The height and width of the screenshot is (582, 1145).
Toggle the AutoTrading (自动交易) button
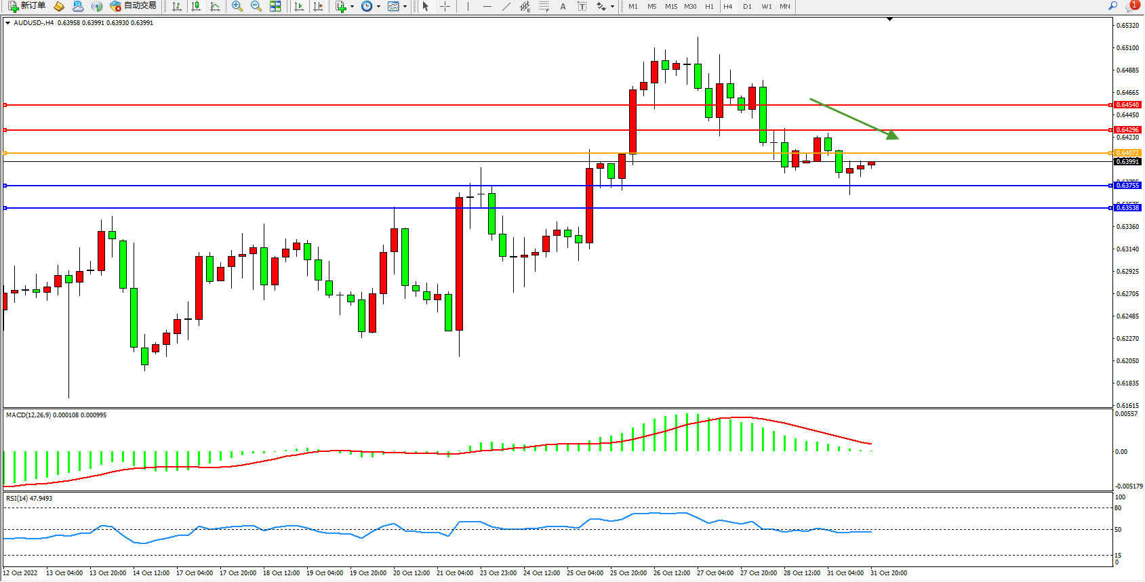point(133,6)
